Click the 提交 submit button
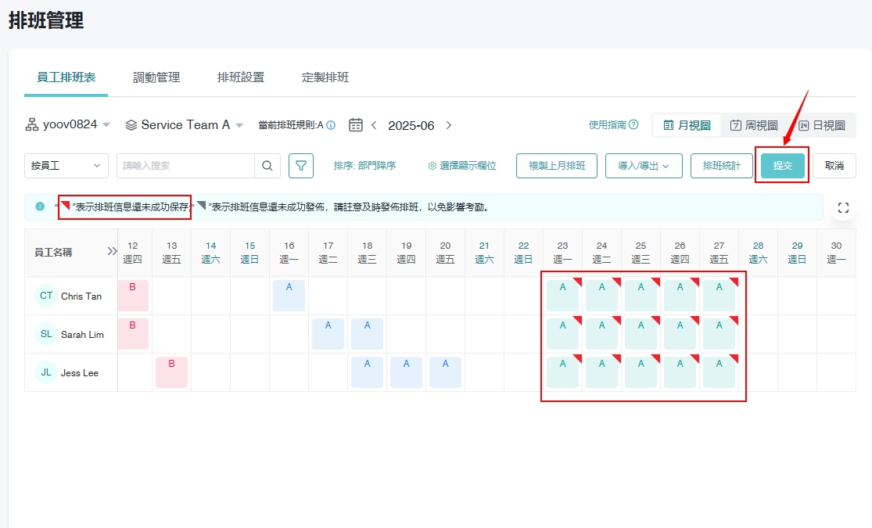The width and height of the screenshot is (872, 528). pos(782,166)
